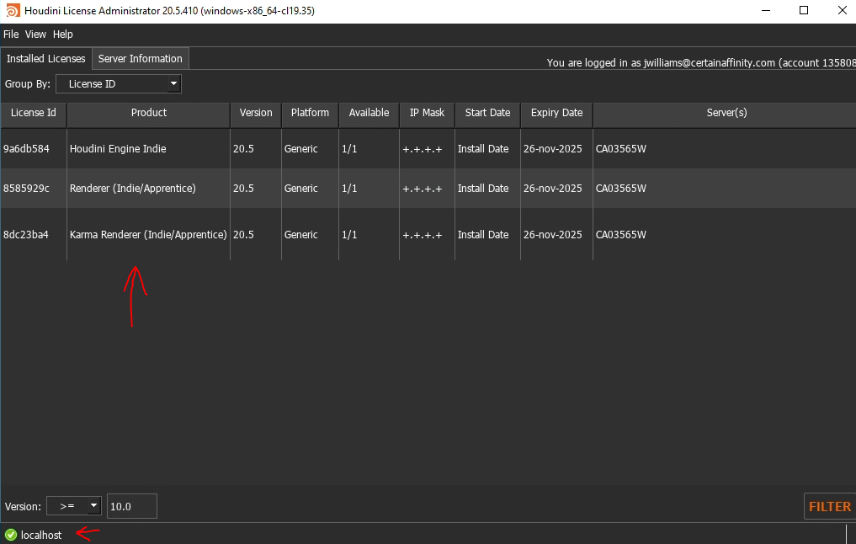Sort by the Available column header

coord(369,113)
